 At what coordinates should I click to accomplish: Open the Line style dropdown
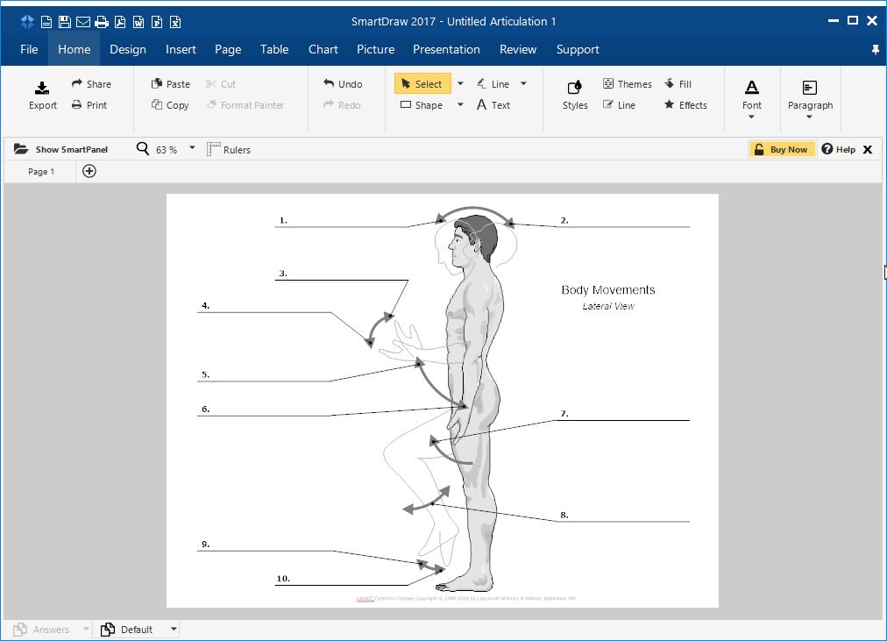click(x=525, y=83)
